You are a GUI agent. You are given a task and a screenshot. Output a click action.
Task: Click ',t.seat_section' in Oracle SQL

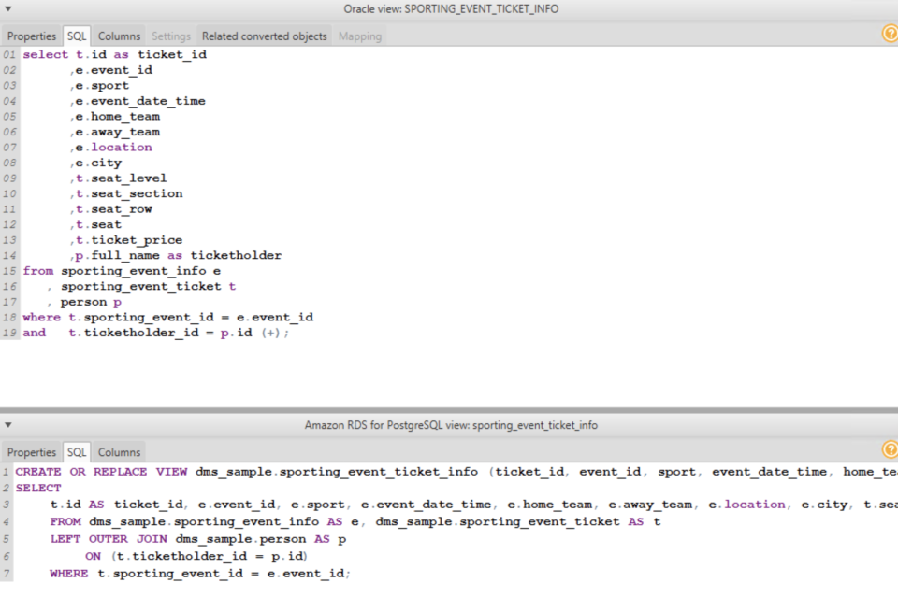pyautogui.click(x=126, y=193)
